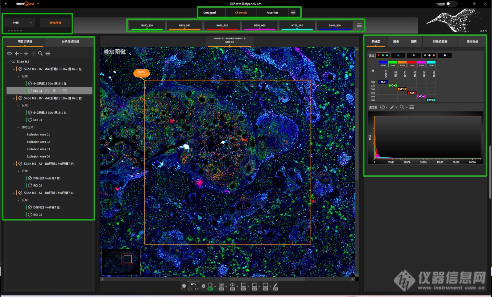Select 'Exclusion Area 02' in the tree
492x297 pixels.
coord(38,142)
